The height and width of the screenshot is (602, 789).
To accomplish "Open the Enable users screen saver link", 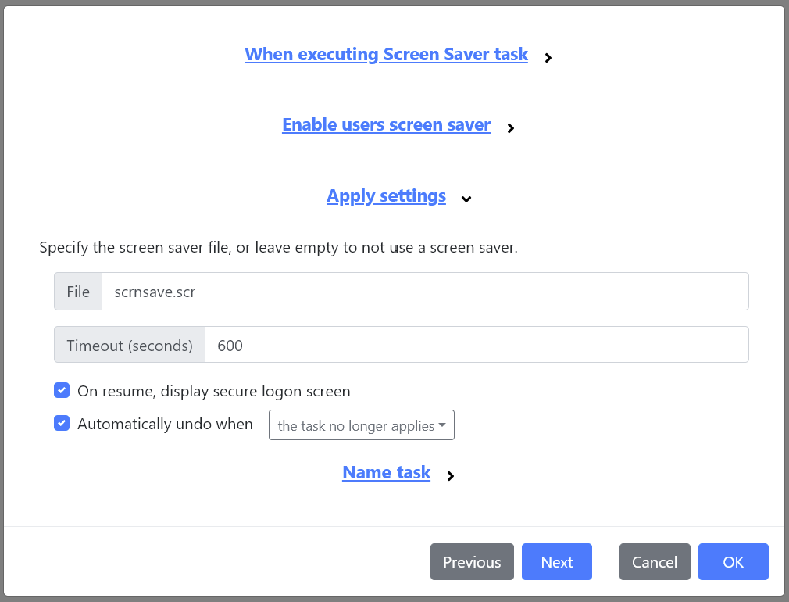I will tap(386, 124).
